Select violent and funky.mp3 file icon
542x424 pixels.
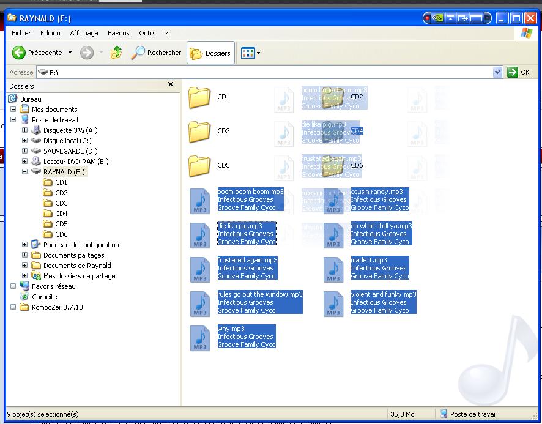(x=333, y=303)
